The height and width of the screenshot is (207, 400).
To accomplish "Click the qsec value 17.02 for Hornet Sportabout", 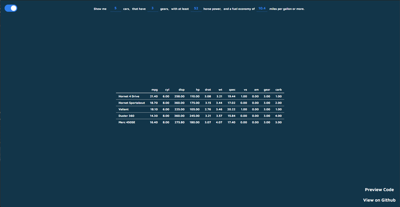I will point(231,103).
